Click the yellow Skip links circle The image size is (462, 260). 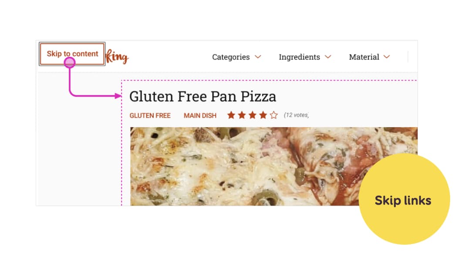click(x=404, y=199)
